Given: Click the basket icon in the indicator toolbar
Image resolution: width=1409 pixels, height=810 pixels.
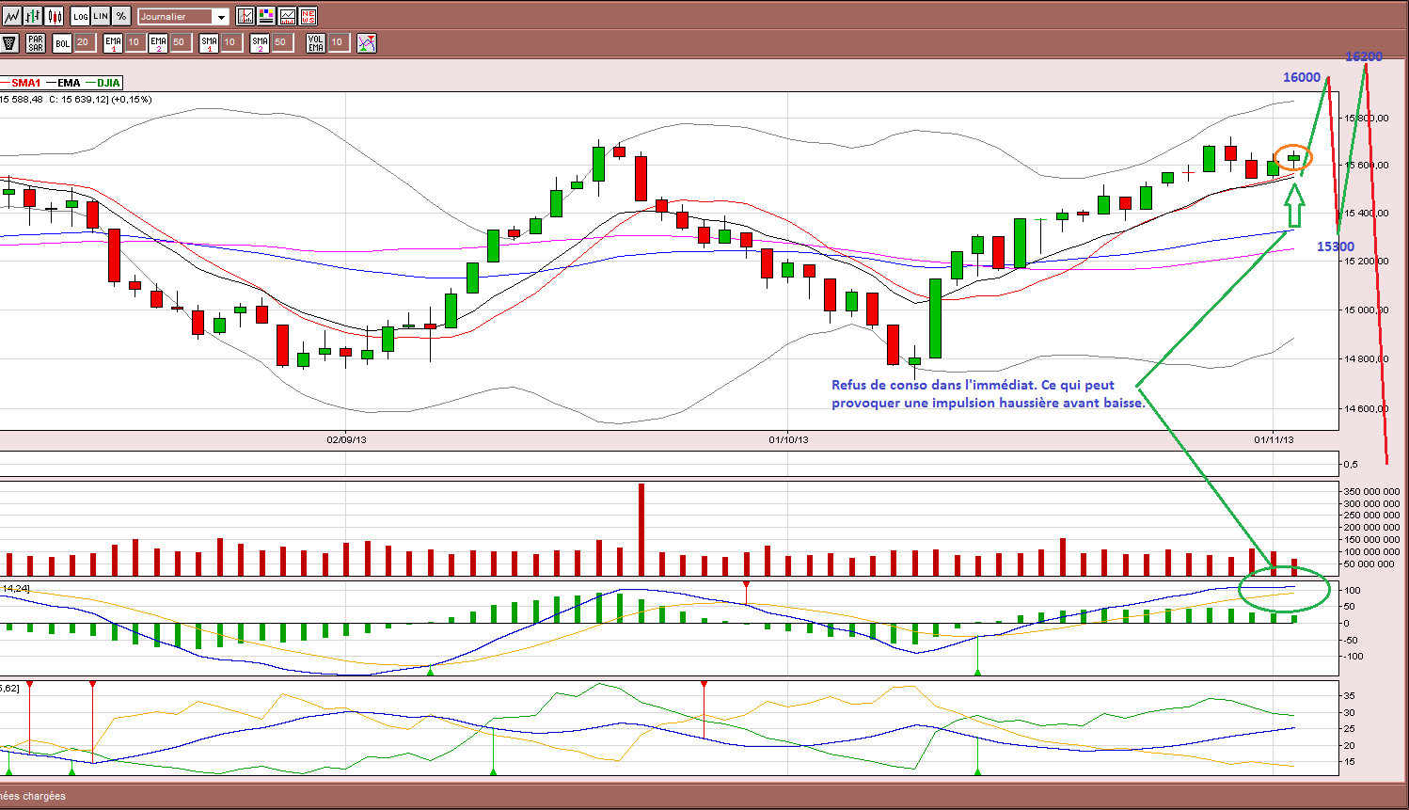Looking at the screenshot, I should pos(10,42).
